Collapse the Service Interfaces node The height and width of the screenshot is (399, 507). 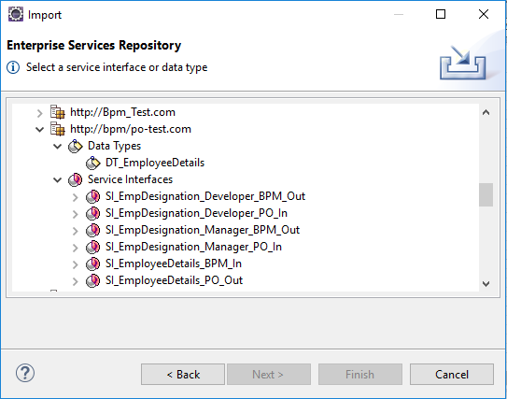(58, 180)
